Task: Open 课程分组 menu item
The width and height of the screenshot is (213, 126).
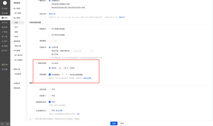Action: (18, 46)
